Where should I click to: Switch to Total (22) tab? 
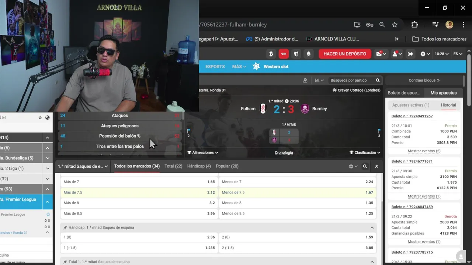tap(173, 166)
